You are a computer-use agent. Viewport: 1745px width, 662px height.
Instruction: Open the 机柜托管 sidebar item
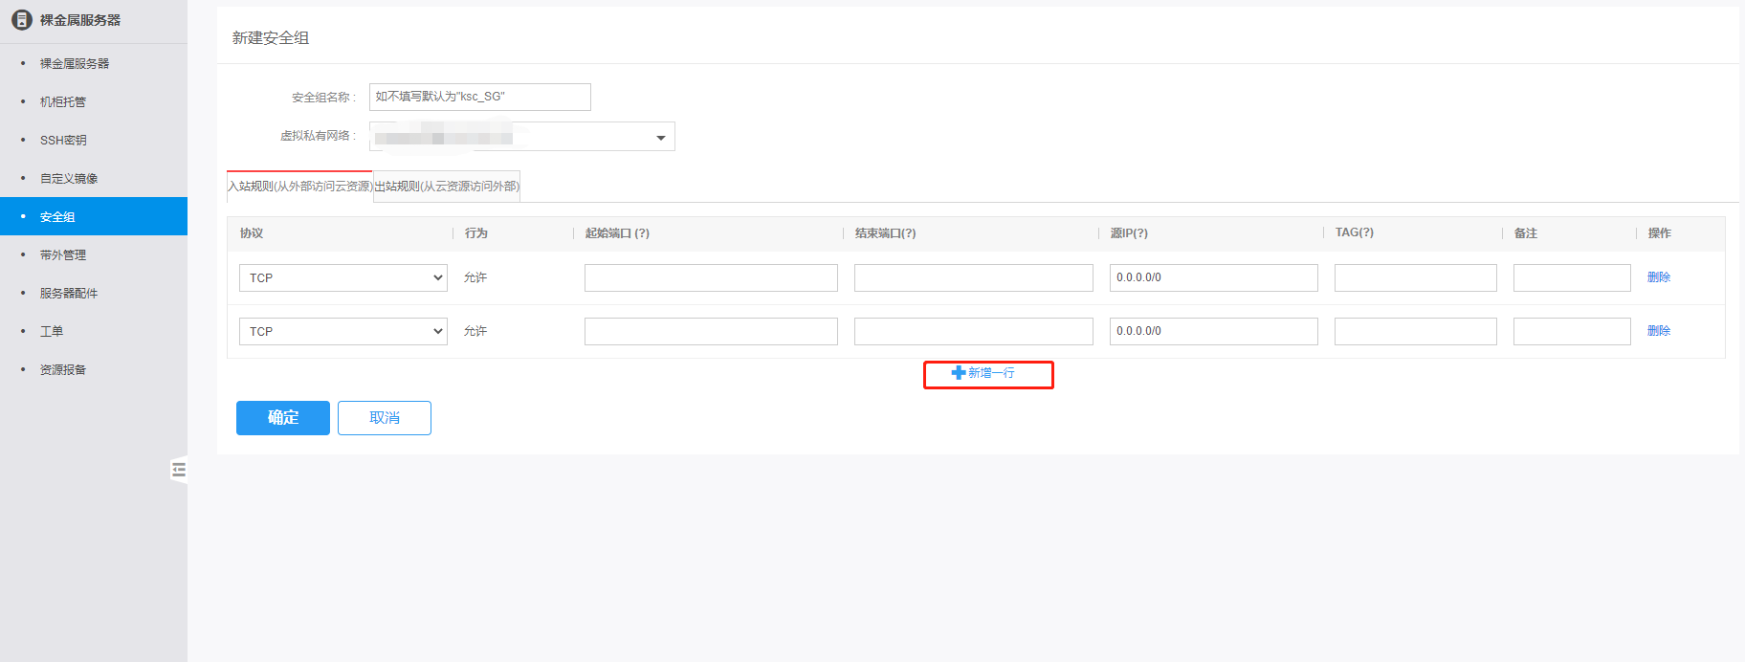tap(63, 101)
